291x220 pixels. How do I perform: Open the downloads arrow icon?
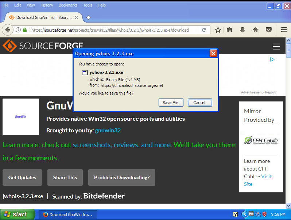(242, 30)
